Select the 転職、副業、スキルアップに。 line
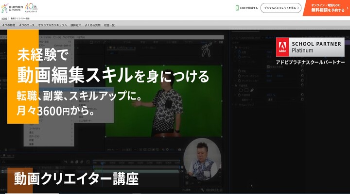Screen dimensions: 350x194 click(x=79, y=96)
